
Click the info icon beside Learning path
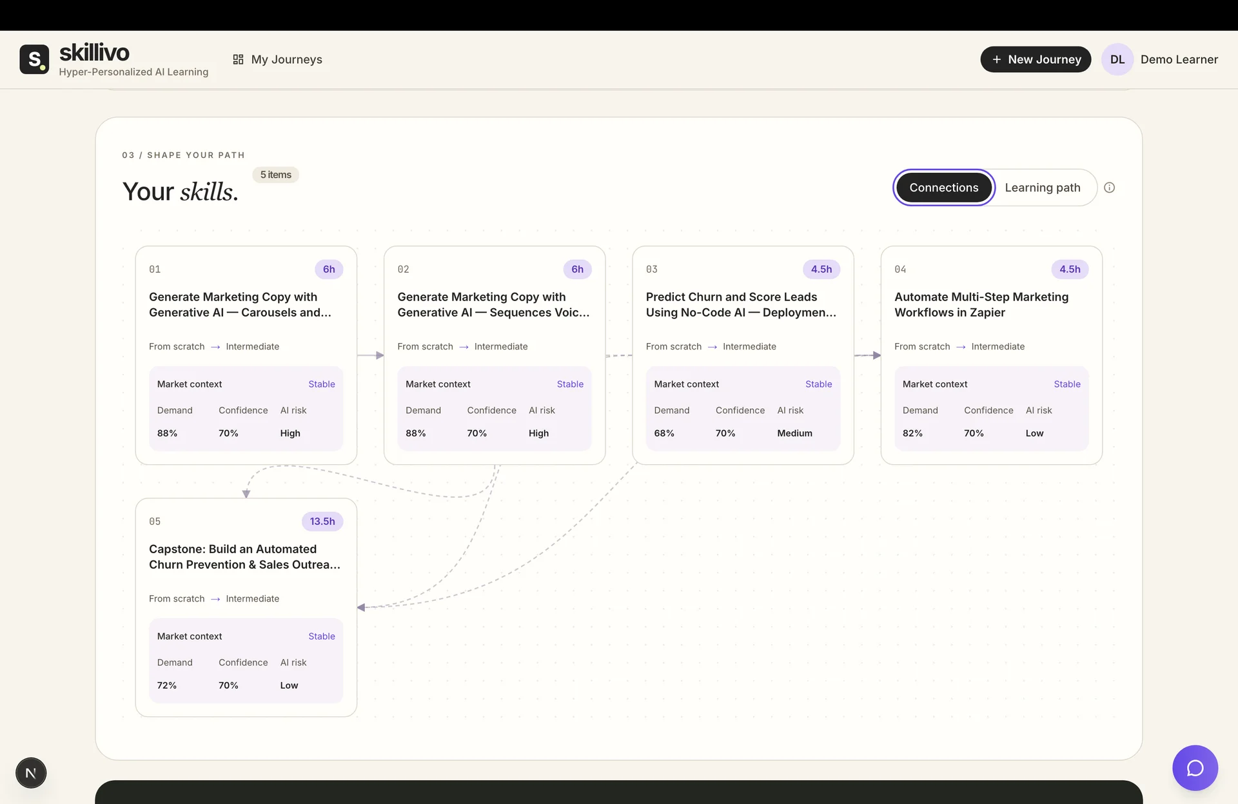point(1109,188)
